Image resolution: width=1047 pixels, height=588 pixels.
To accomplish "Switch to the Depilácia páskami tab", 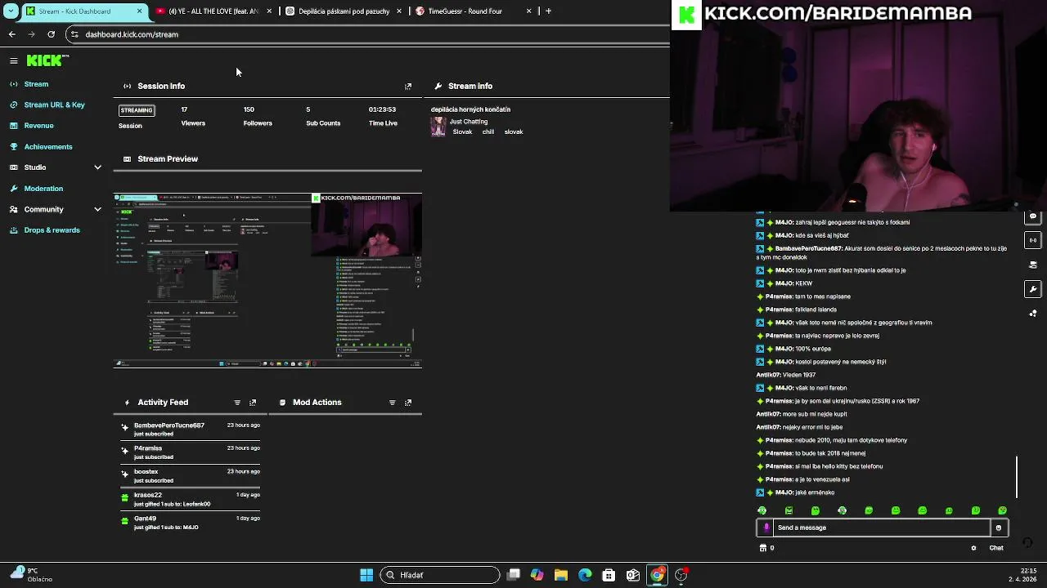I will (x=344, y=11).
